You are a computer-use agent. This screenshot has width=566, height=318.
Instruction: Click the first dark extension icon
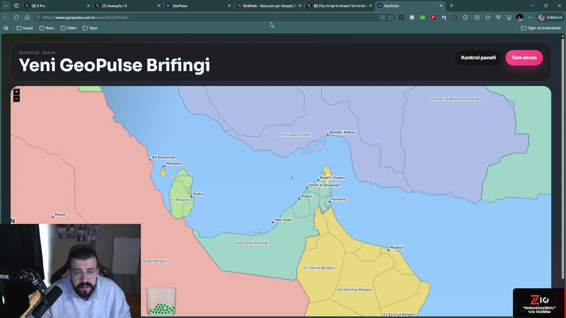(402, 17)
